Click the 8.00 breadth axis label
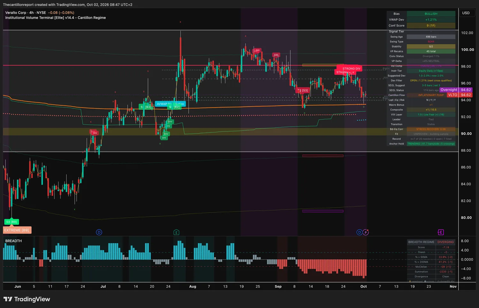479x308 pixels. (x=465, y=241)
